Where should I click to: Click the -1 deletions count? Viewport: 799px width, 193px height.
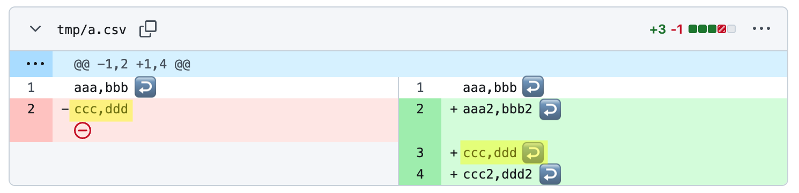click(677, 29)
